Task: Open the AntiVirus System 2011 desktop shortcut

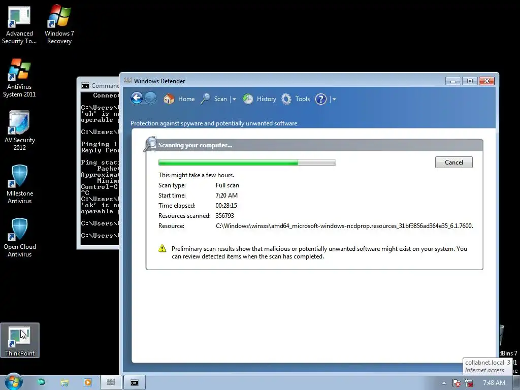Action: point(19,78)
